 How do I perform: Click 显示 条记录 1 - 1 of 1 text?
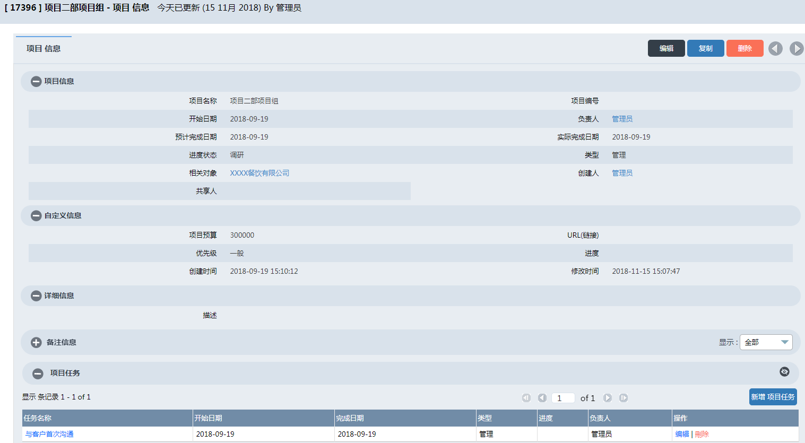tap(56, 397)
